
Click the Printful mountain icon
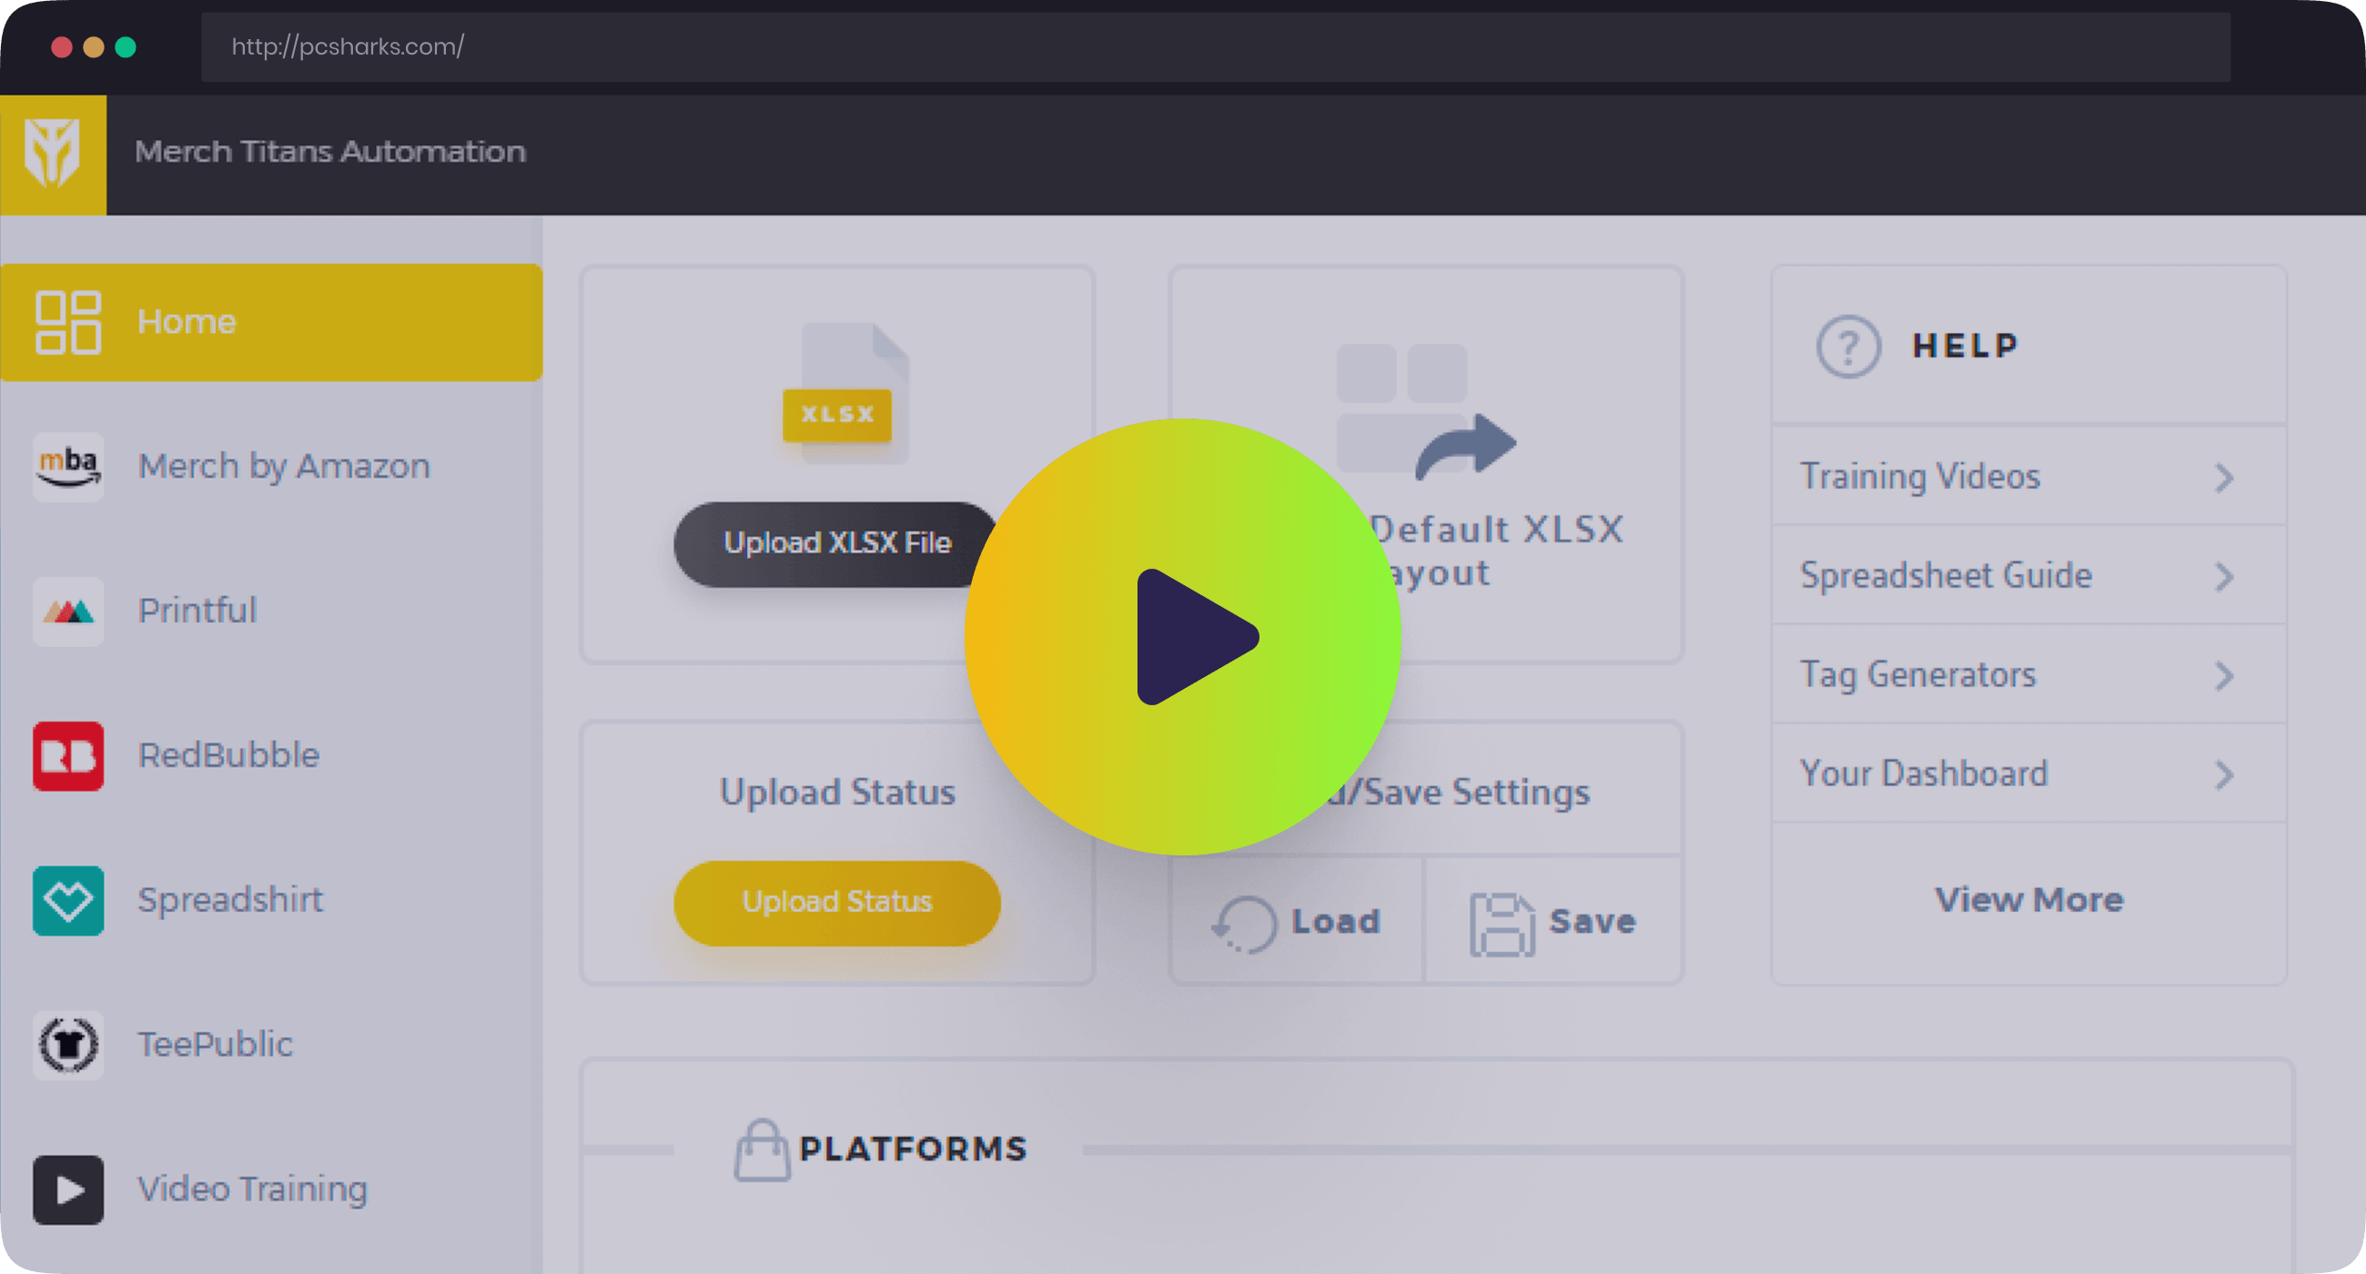click(x=68, y=611)
